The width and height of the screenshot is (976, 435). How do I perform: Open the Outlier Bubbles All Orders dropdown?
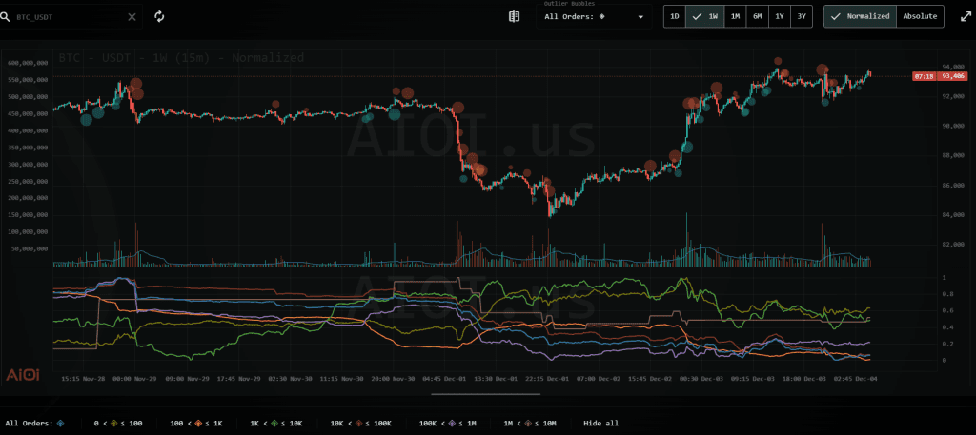pos(591,16)
